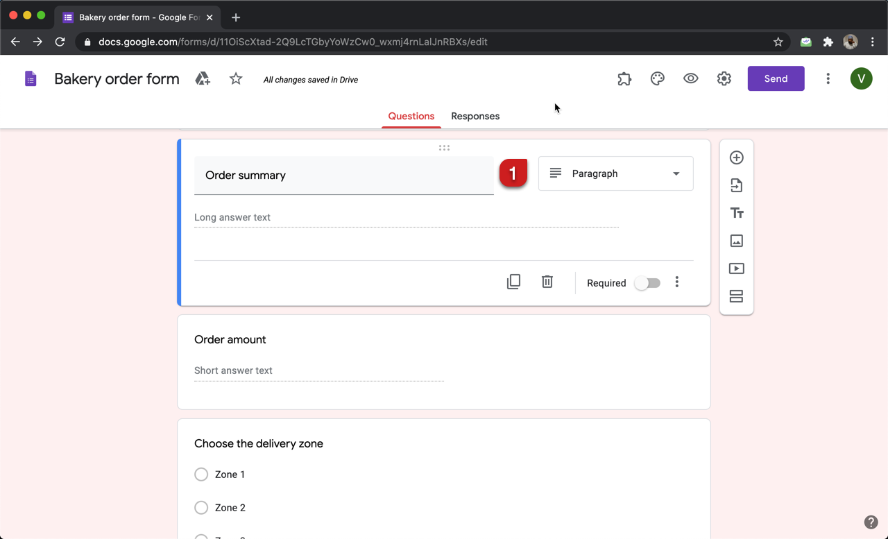The width and height of the screenshot is (888, 539).
Task: Open more options for Order summary question
Action: pos(676,282)
